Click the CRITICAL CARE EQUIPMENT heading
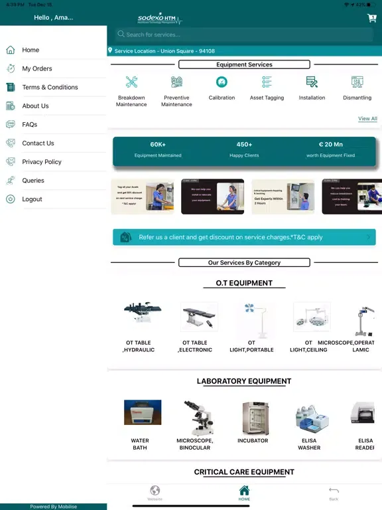Viewport: 382px width, 510px height. tap(244, 472)
